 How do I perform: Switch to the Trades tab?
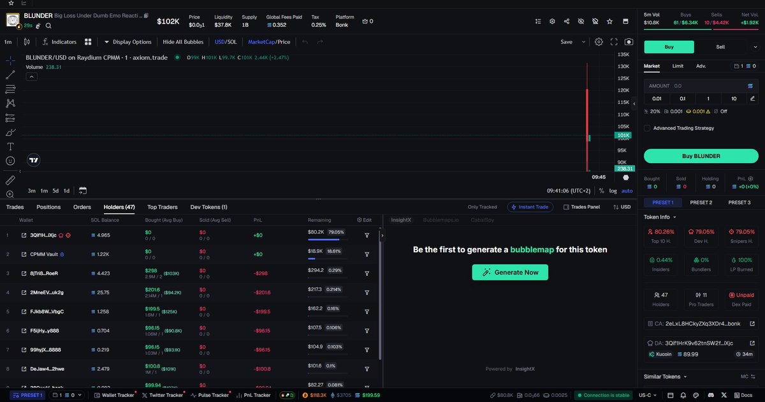pos(15,207)
